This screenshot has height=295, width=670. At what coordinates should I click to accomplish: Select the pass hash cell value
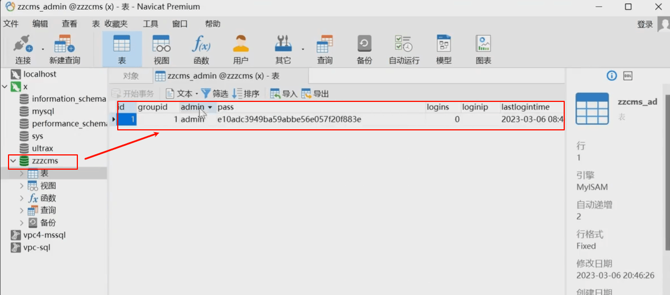(289, 120)
